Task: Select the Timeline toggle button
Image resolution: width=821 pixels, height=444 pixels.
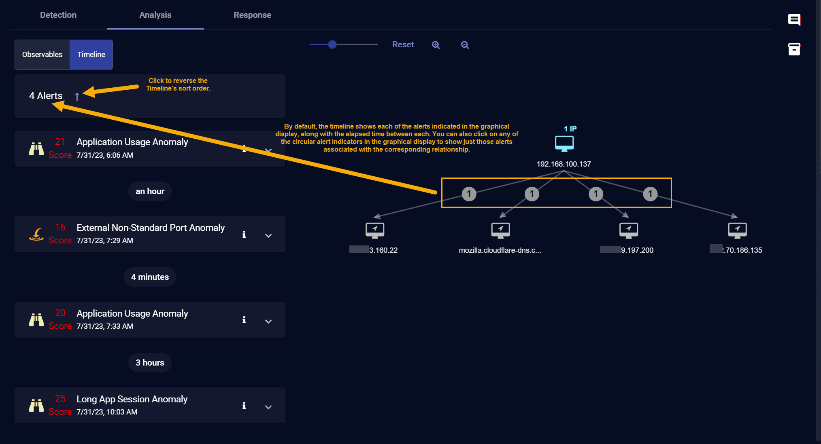Action: [91, 55]
